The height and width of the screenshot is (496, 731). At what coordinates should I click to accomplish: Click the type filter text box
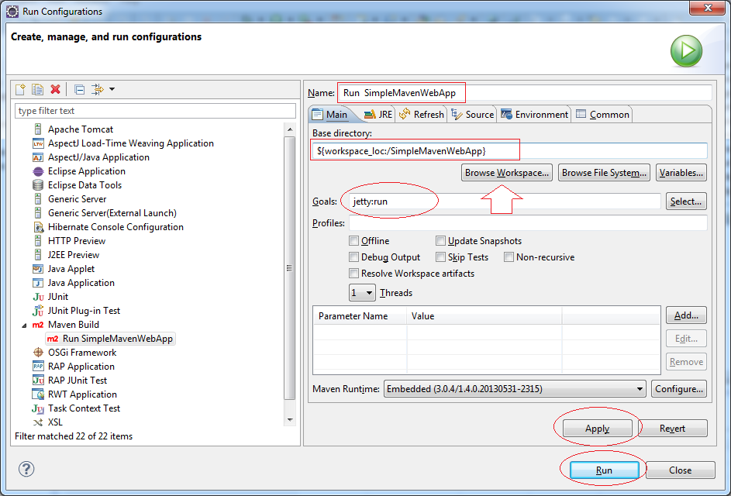[x=156, y=111]
